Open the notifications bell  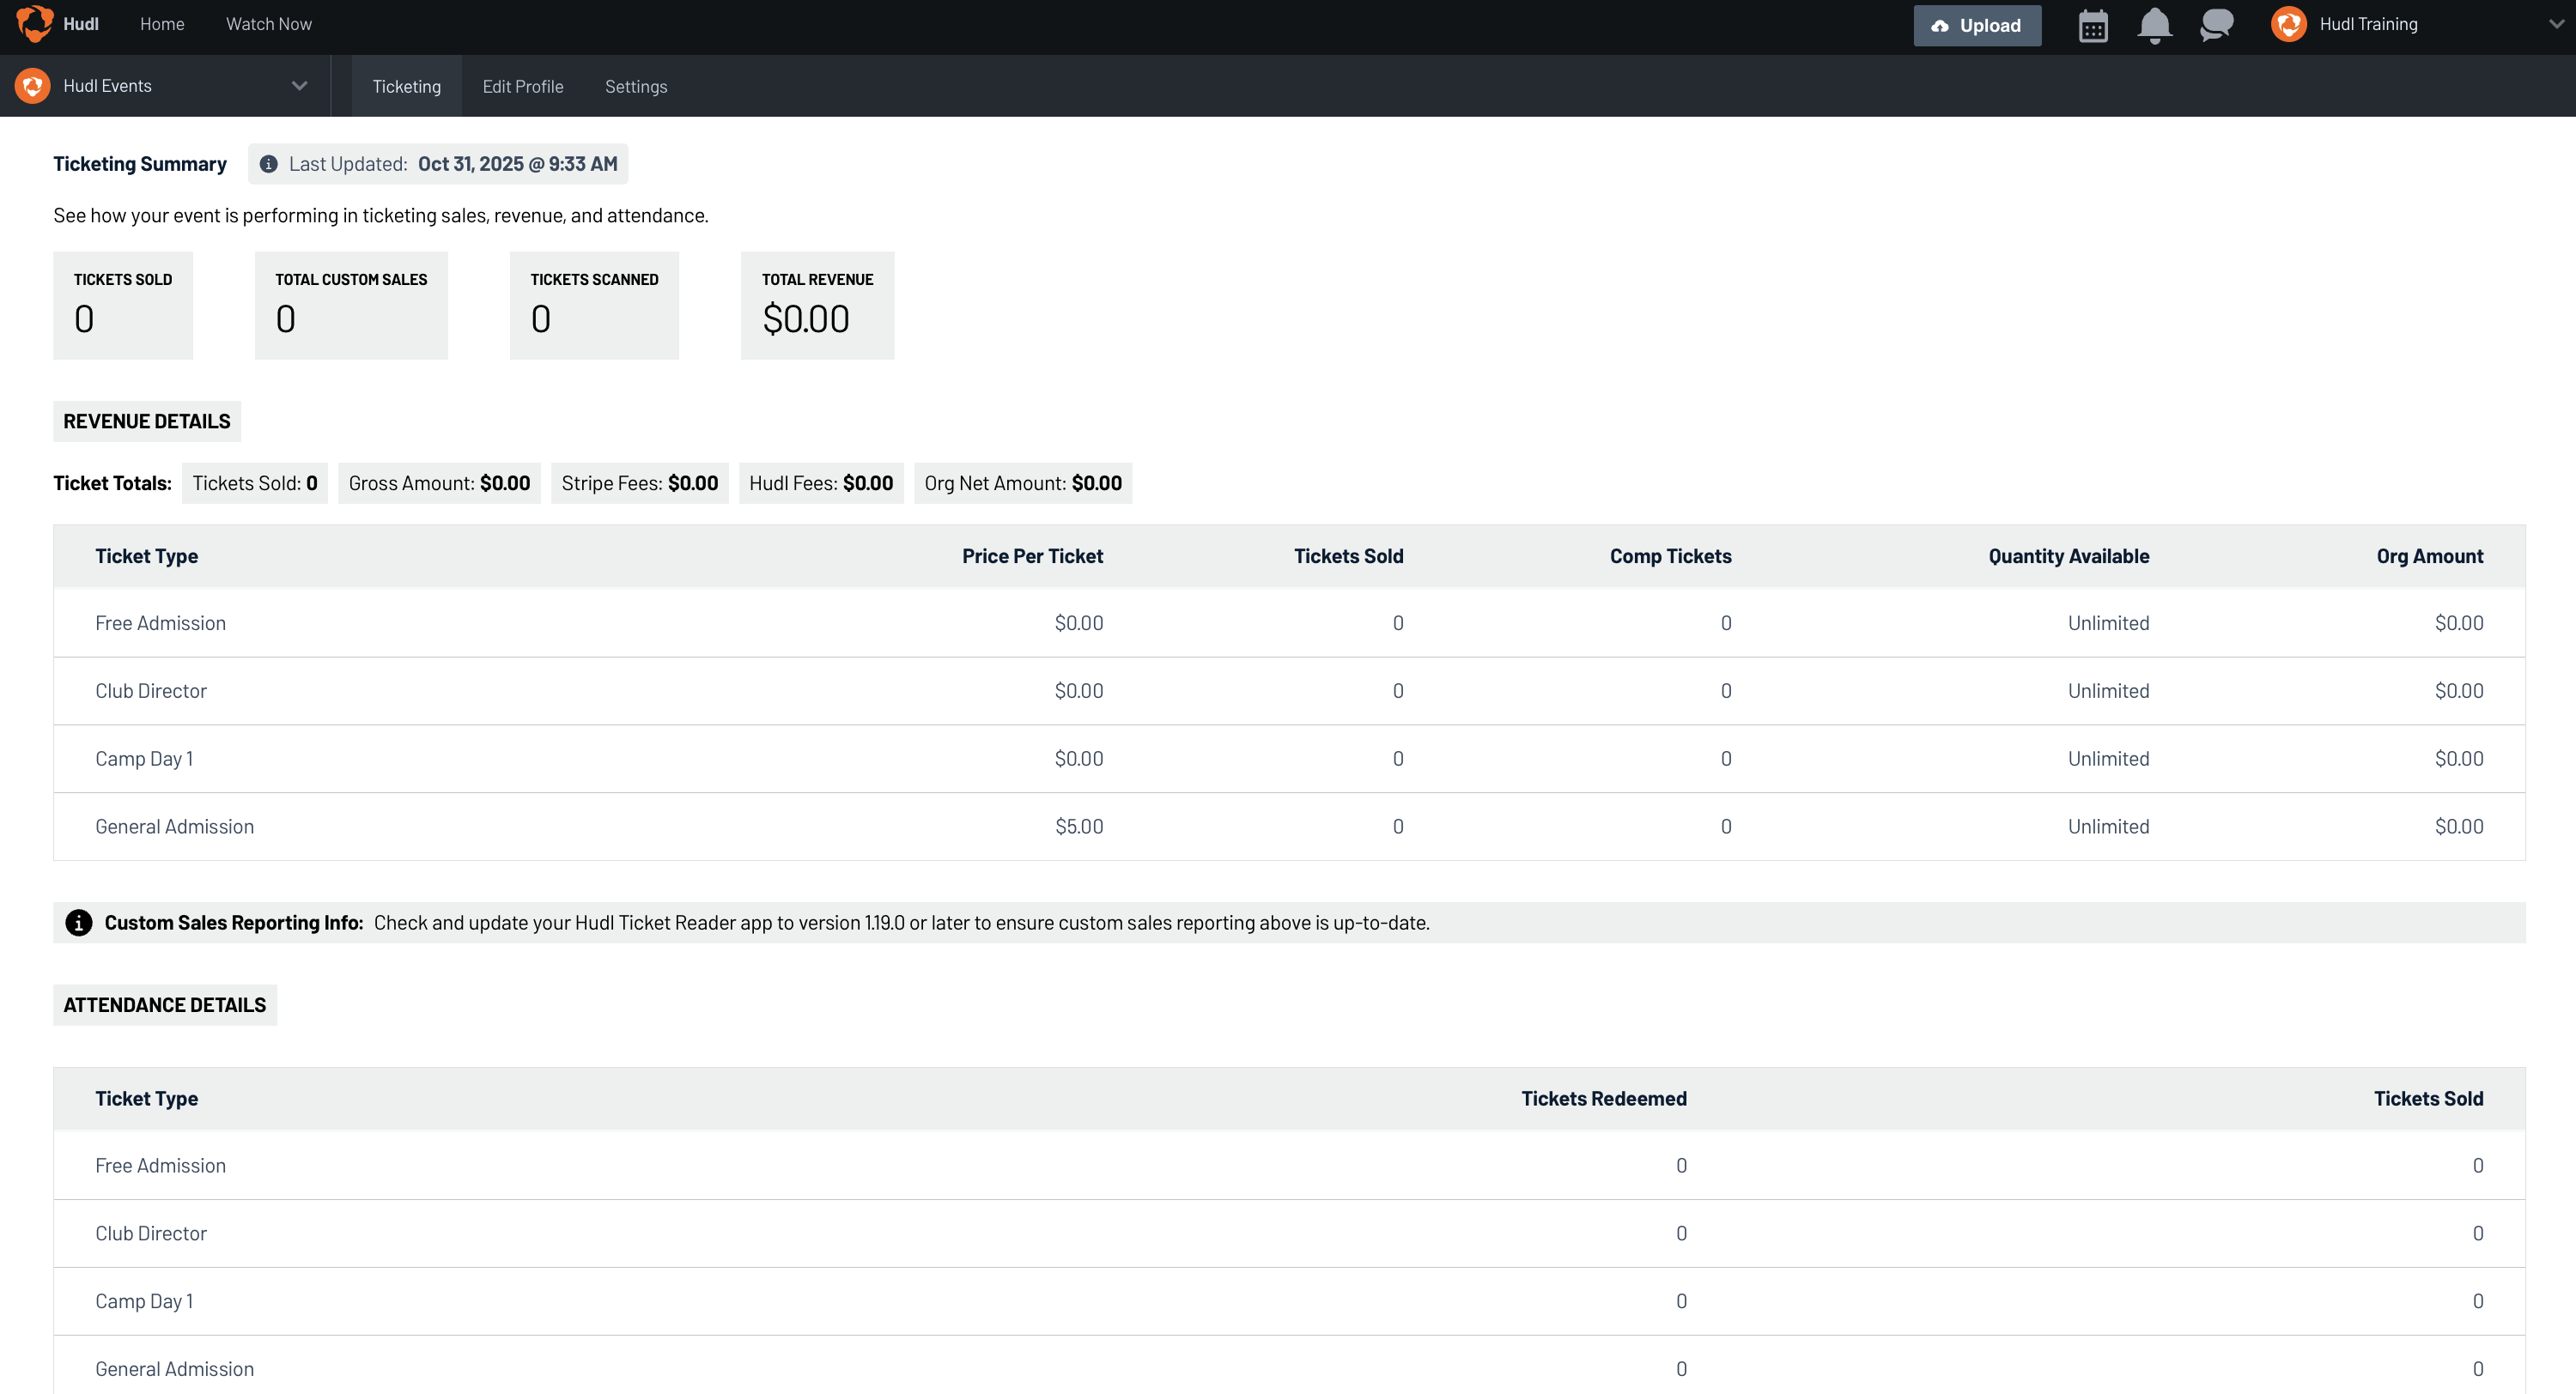[x=2154, y=26]
